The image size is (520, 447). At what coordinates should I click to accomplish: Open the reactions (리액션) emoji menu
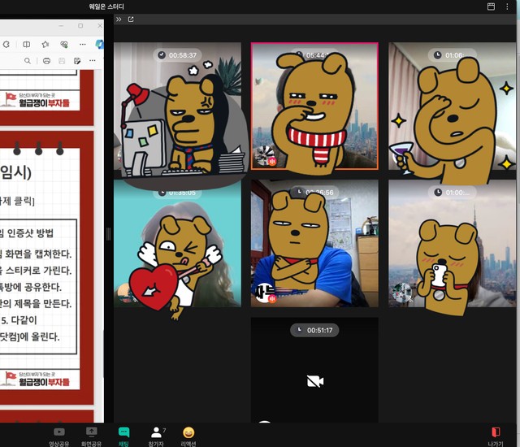point(188,436)
